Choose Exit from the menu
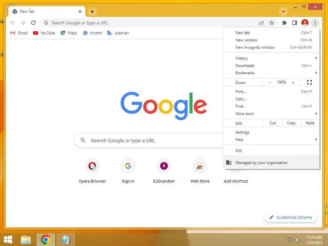Screen dimensions: 328x246 click(x=271, y=151)
